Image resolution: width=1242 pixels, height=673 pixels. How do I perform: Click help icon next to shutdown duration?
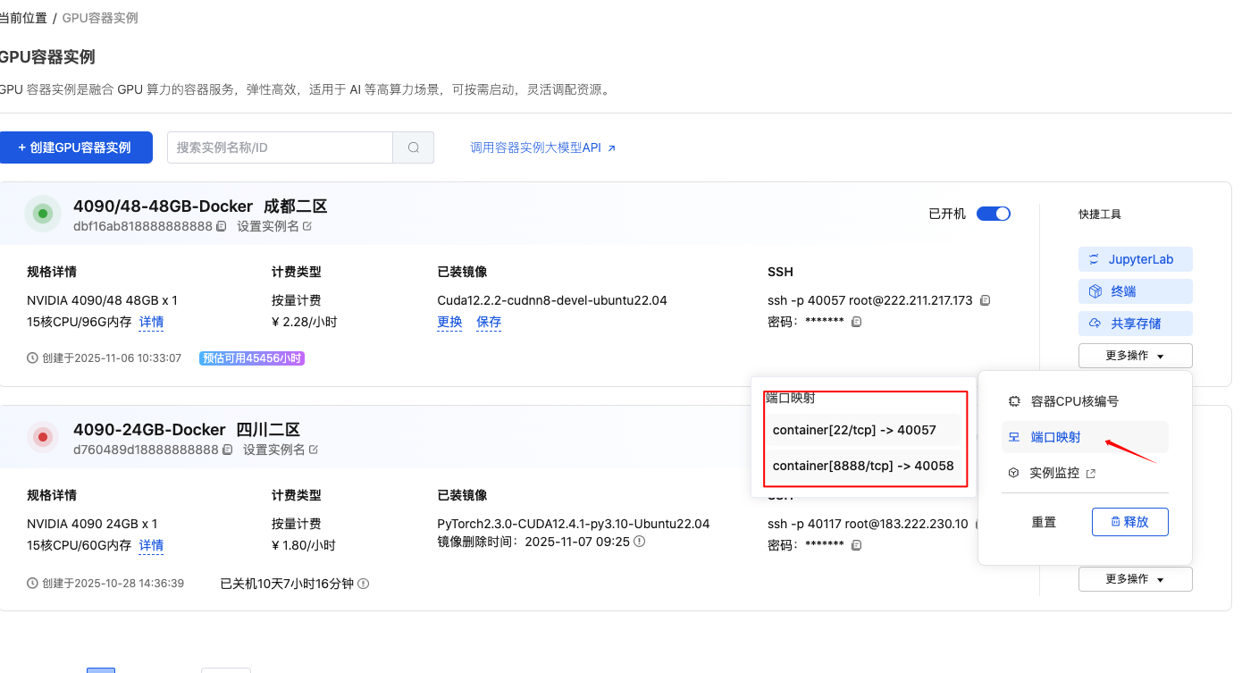click(x=363, y=584)
